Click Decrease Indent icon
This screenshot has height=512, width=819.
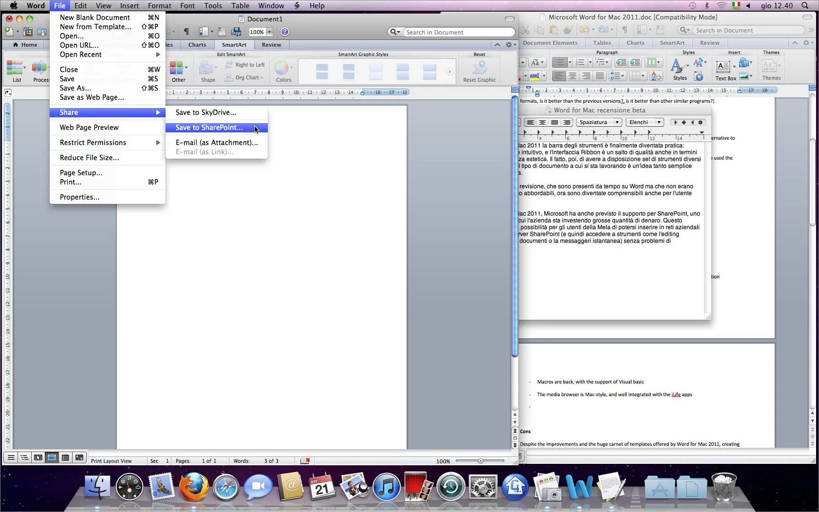click(621, 62)
